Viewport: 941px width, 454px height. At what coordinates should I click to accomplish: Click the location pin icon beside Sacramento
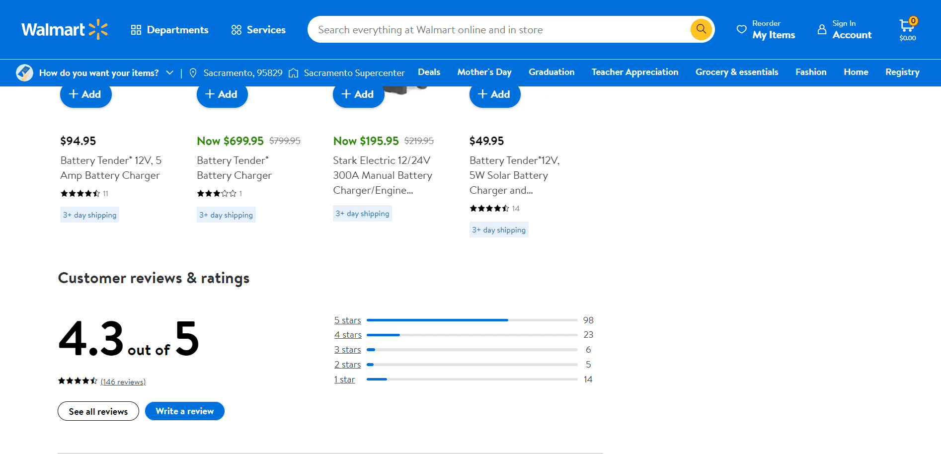pyautogui.click(x=193, y=73)
